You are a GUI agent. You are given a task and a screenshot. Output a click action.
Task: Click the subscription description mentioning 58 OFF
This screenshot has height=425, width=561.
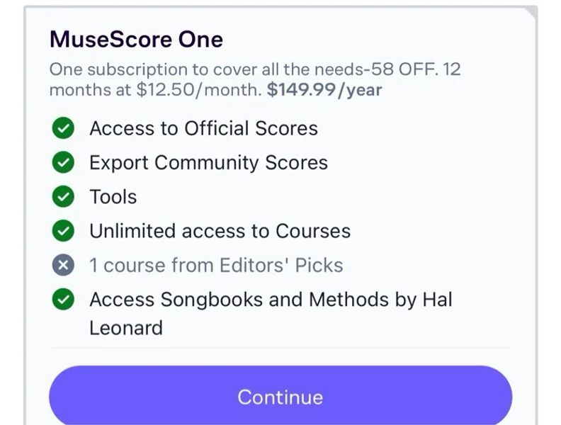click(255, 79)
